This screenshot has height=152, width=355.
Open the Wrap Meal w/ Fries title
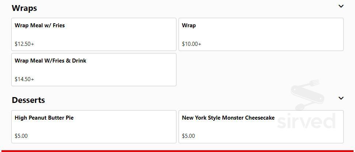tap(40, 25)
